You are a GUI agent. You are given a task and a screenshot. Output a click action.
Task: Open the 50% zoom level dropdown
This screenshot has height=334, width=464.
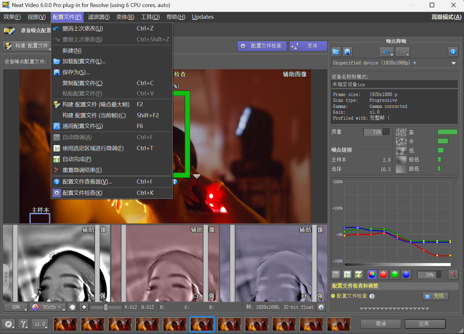15,307
